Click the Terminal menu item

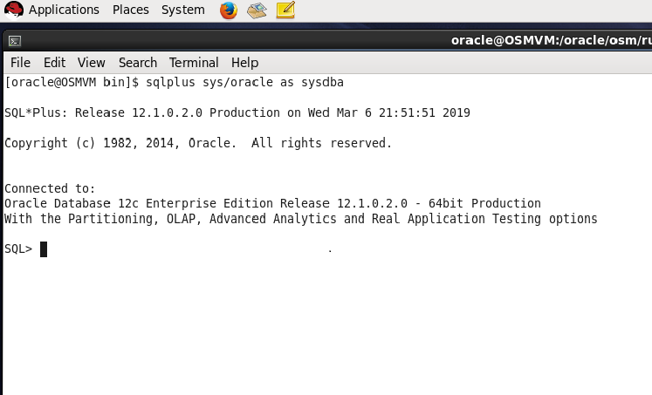click(x=194, y=63)
